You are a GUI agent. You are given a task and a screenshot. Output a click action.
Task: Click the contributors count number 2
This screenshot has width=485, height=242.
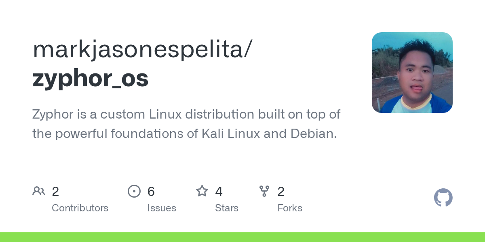coord(55,192)
